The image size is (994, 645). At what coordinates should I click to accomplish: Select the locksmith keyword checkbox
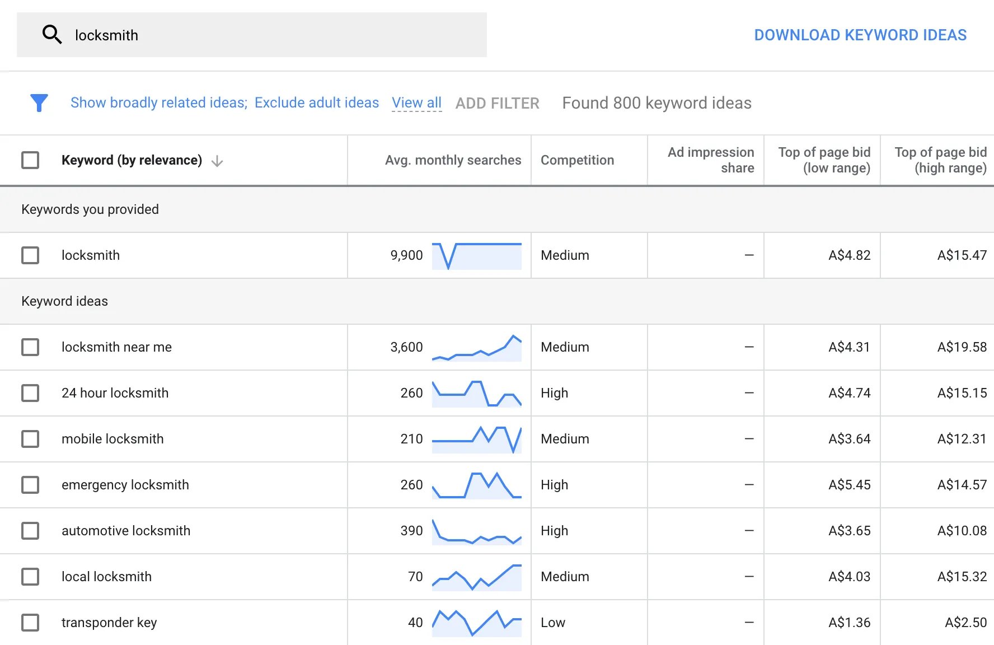[x=30, y=255]
